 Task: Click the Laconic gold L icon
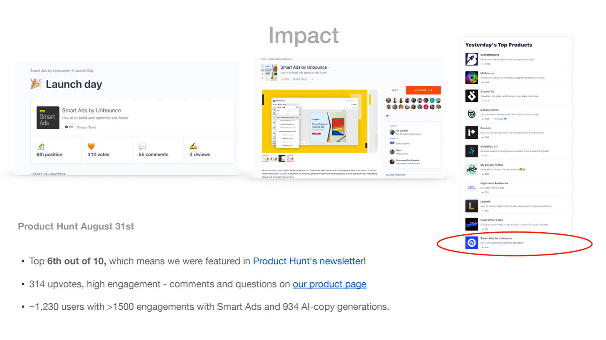(x=471, y=206)
